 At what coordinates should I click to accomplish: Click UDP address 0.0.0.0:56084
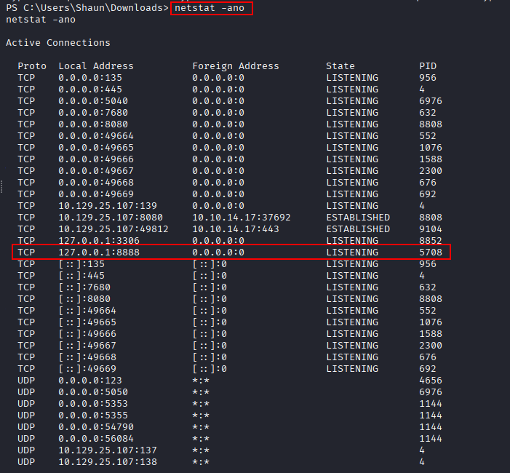[x=96, y=439]
